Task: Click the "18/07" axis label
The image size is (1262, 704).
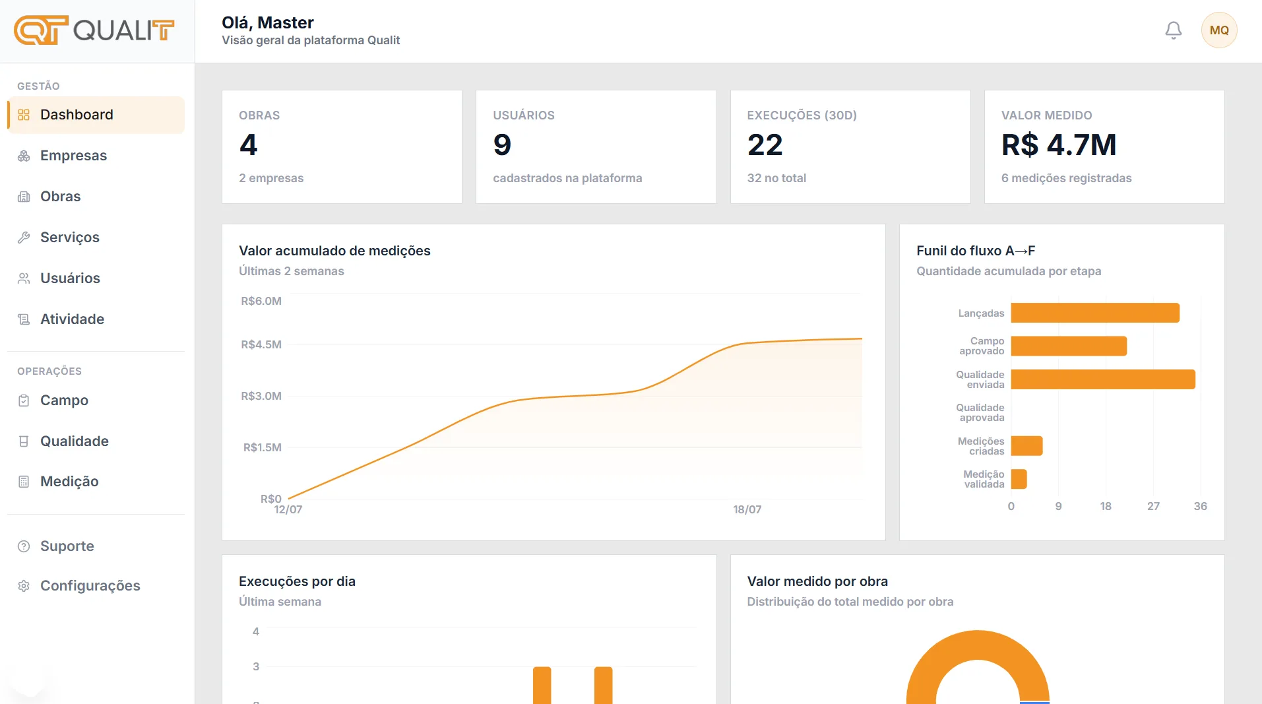Action: (x=747, y=509)
